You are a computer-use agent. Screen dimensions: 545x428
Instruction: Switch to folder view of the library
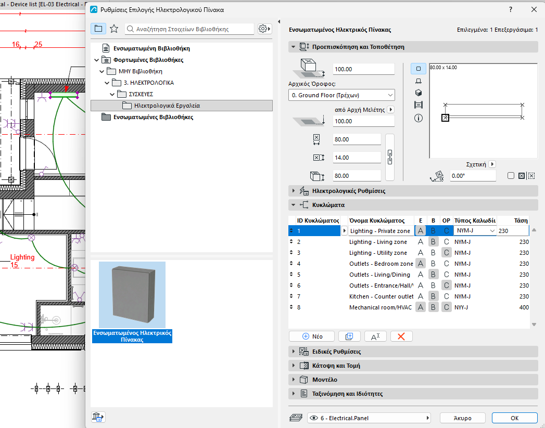98,29
